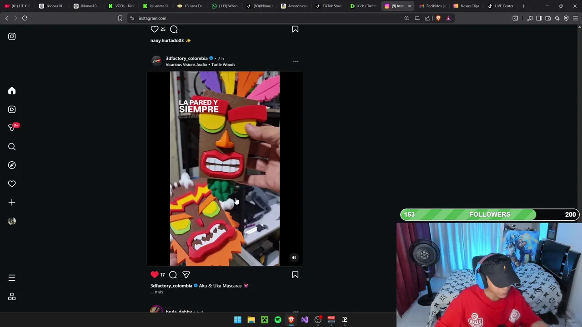Open a new browser tab

pyautogui.click(x=523, y=6)
